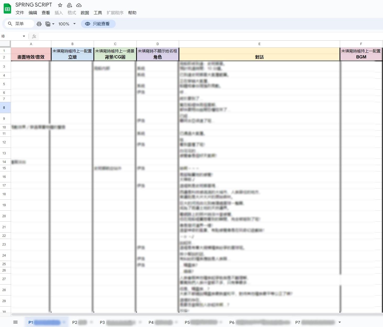Open the all sheets list icon
The height and width of the screenshot is (327, 383).
[x=15, y=322]
